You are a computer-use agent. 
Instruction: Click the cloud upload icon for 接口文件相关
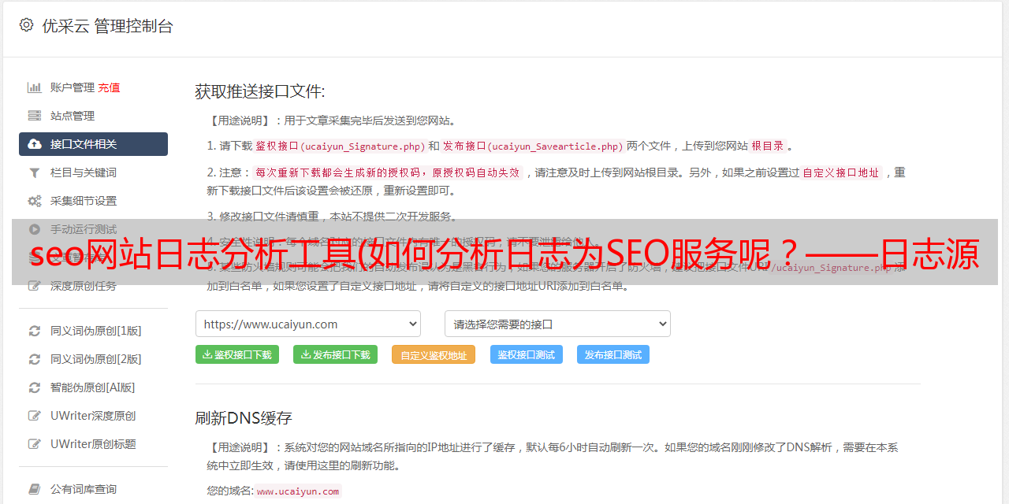pyautogui.click(x=34, y=144)
